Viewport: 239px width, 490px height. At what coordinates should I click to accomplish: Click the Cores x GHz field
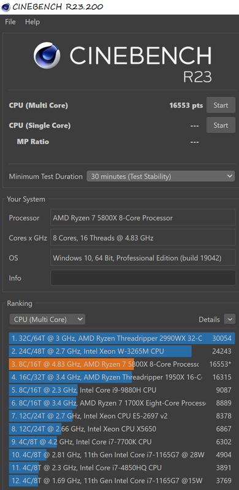(x=143, y=238)
